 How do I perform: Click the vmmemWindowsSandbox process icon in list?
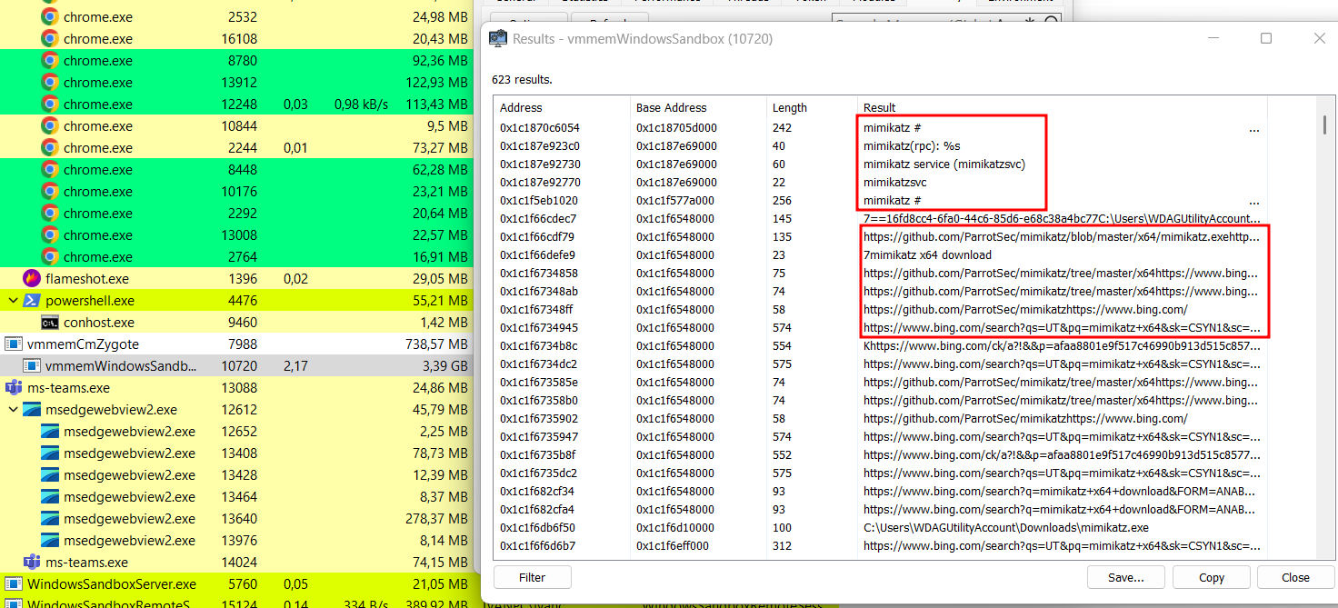[x=32, y=366]
